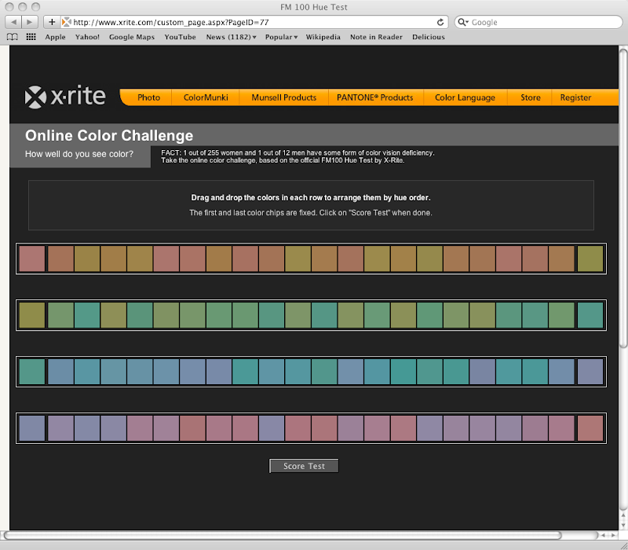Viewport: 628px width, 550px height.
Task: Select the fixed rose last chip, row four
Action: 590,428
